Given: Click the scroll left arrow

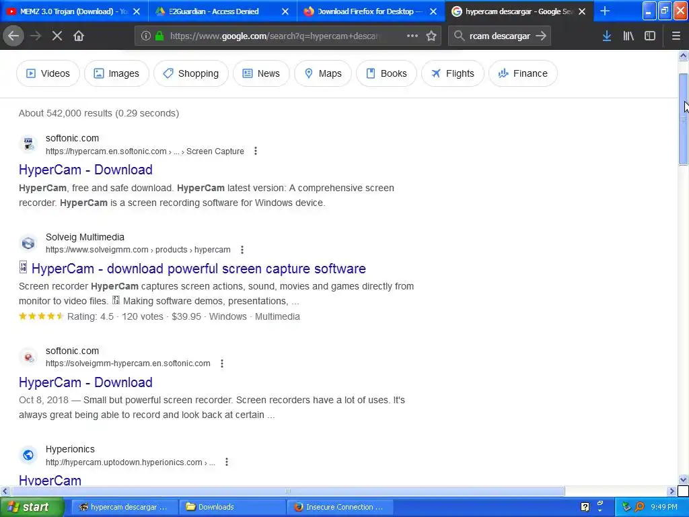Looking at the screenshot, I should 5,491.
